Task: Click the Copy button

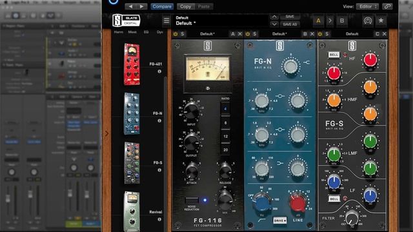Action: [x=185, y=6]
